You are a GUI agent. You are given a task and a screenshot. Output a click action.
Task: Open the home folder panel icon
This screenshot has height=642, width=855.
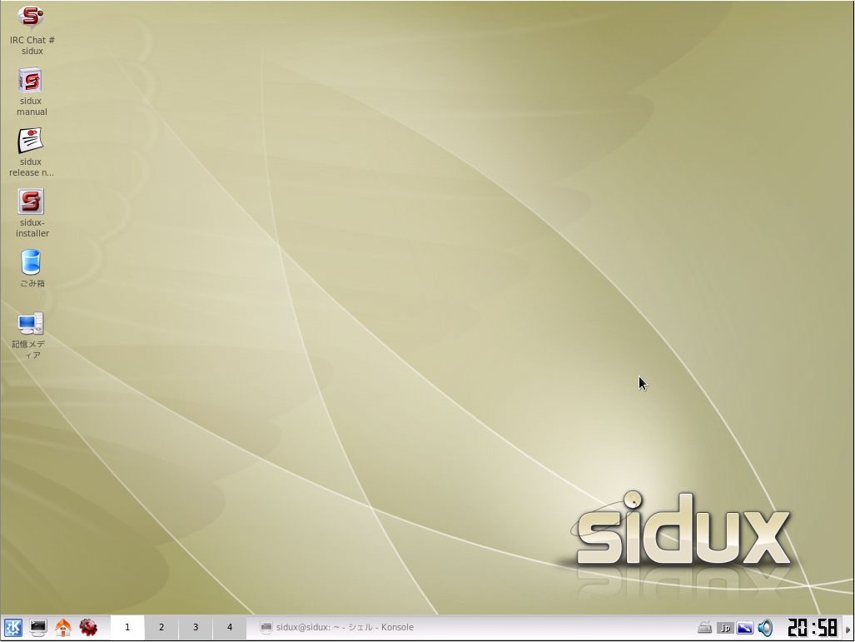(x=63, y=628)
